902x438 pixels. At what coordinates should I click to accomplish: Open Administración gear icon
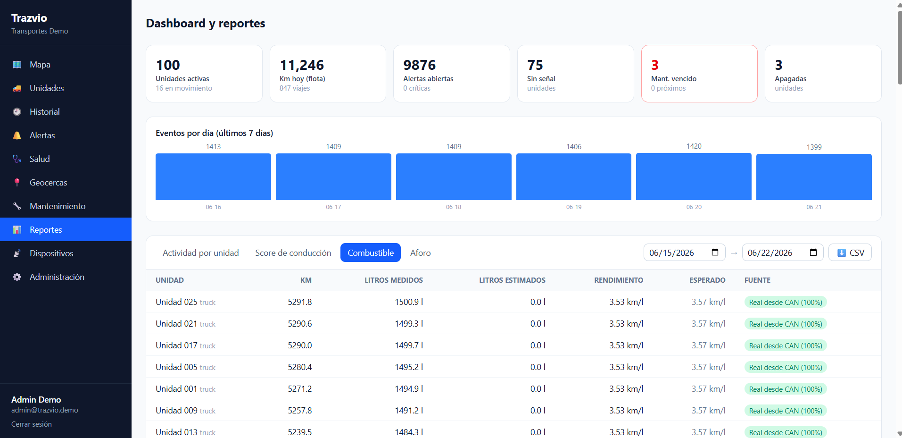(17, 277)
